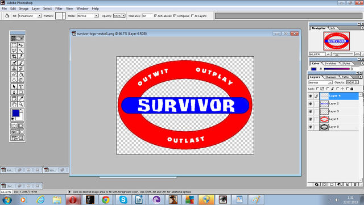This screenshot has height=205, width=364.
Task: Select the Eraser tool
Action: [14, 74]
